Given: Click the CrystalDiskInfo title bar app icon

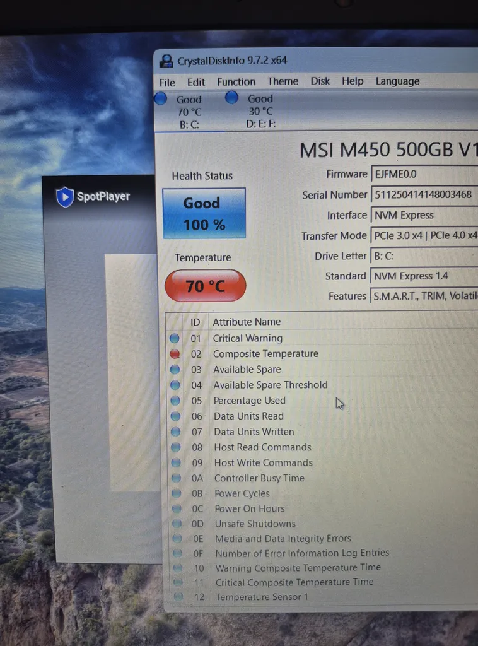Looking at the screenshot, I should click(x=166, y=61).
